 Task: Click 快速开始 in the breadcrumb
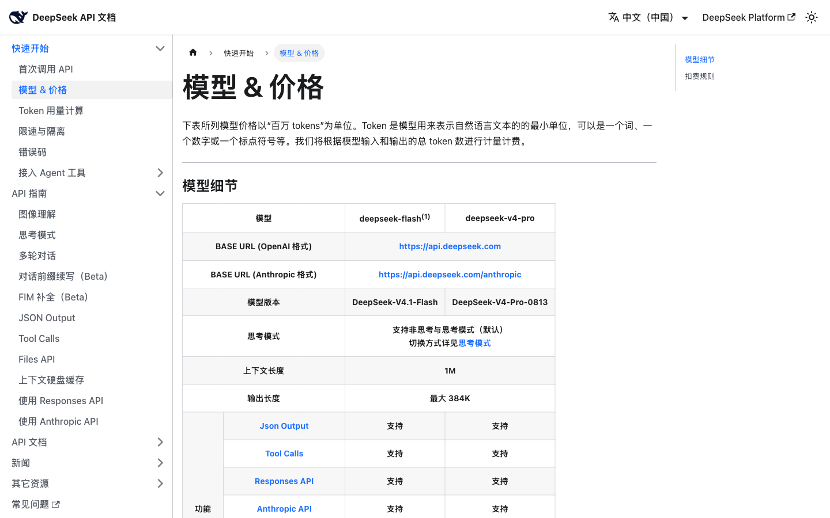[x=239, y=53]
